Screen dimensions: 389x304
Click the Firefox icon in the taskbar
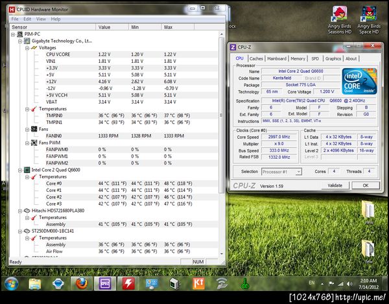point(80,283)
